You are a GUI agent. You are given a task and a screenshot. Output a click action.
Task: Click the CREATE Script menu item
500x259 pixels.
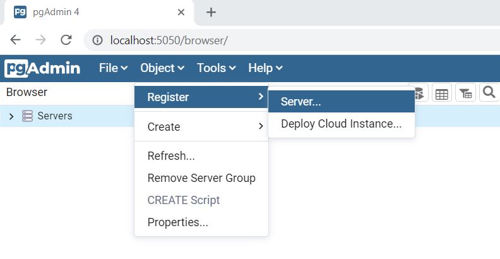pyautogui.click(x=201, y=200)
